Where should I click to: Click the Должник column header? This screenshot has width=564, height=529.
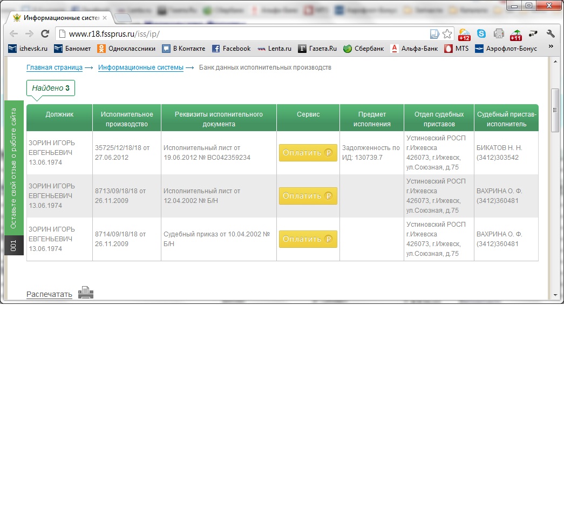tap(59, 118)
